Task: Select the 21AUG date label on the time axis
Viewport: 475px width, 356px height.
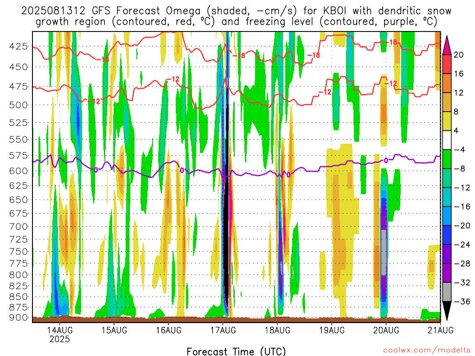Action: [441, 330]
